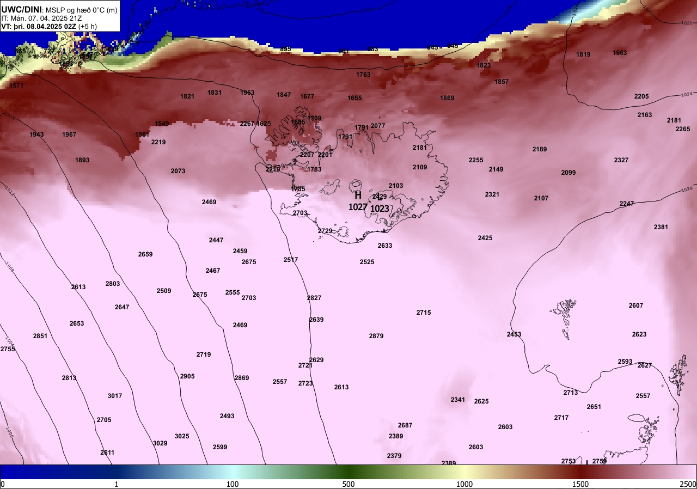Click the height value 2517
Image resolution: width=697 pixels, height=489 pixels.
(x=291, y=260)
